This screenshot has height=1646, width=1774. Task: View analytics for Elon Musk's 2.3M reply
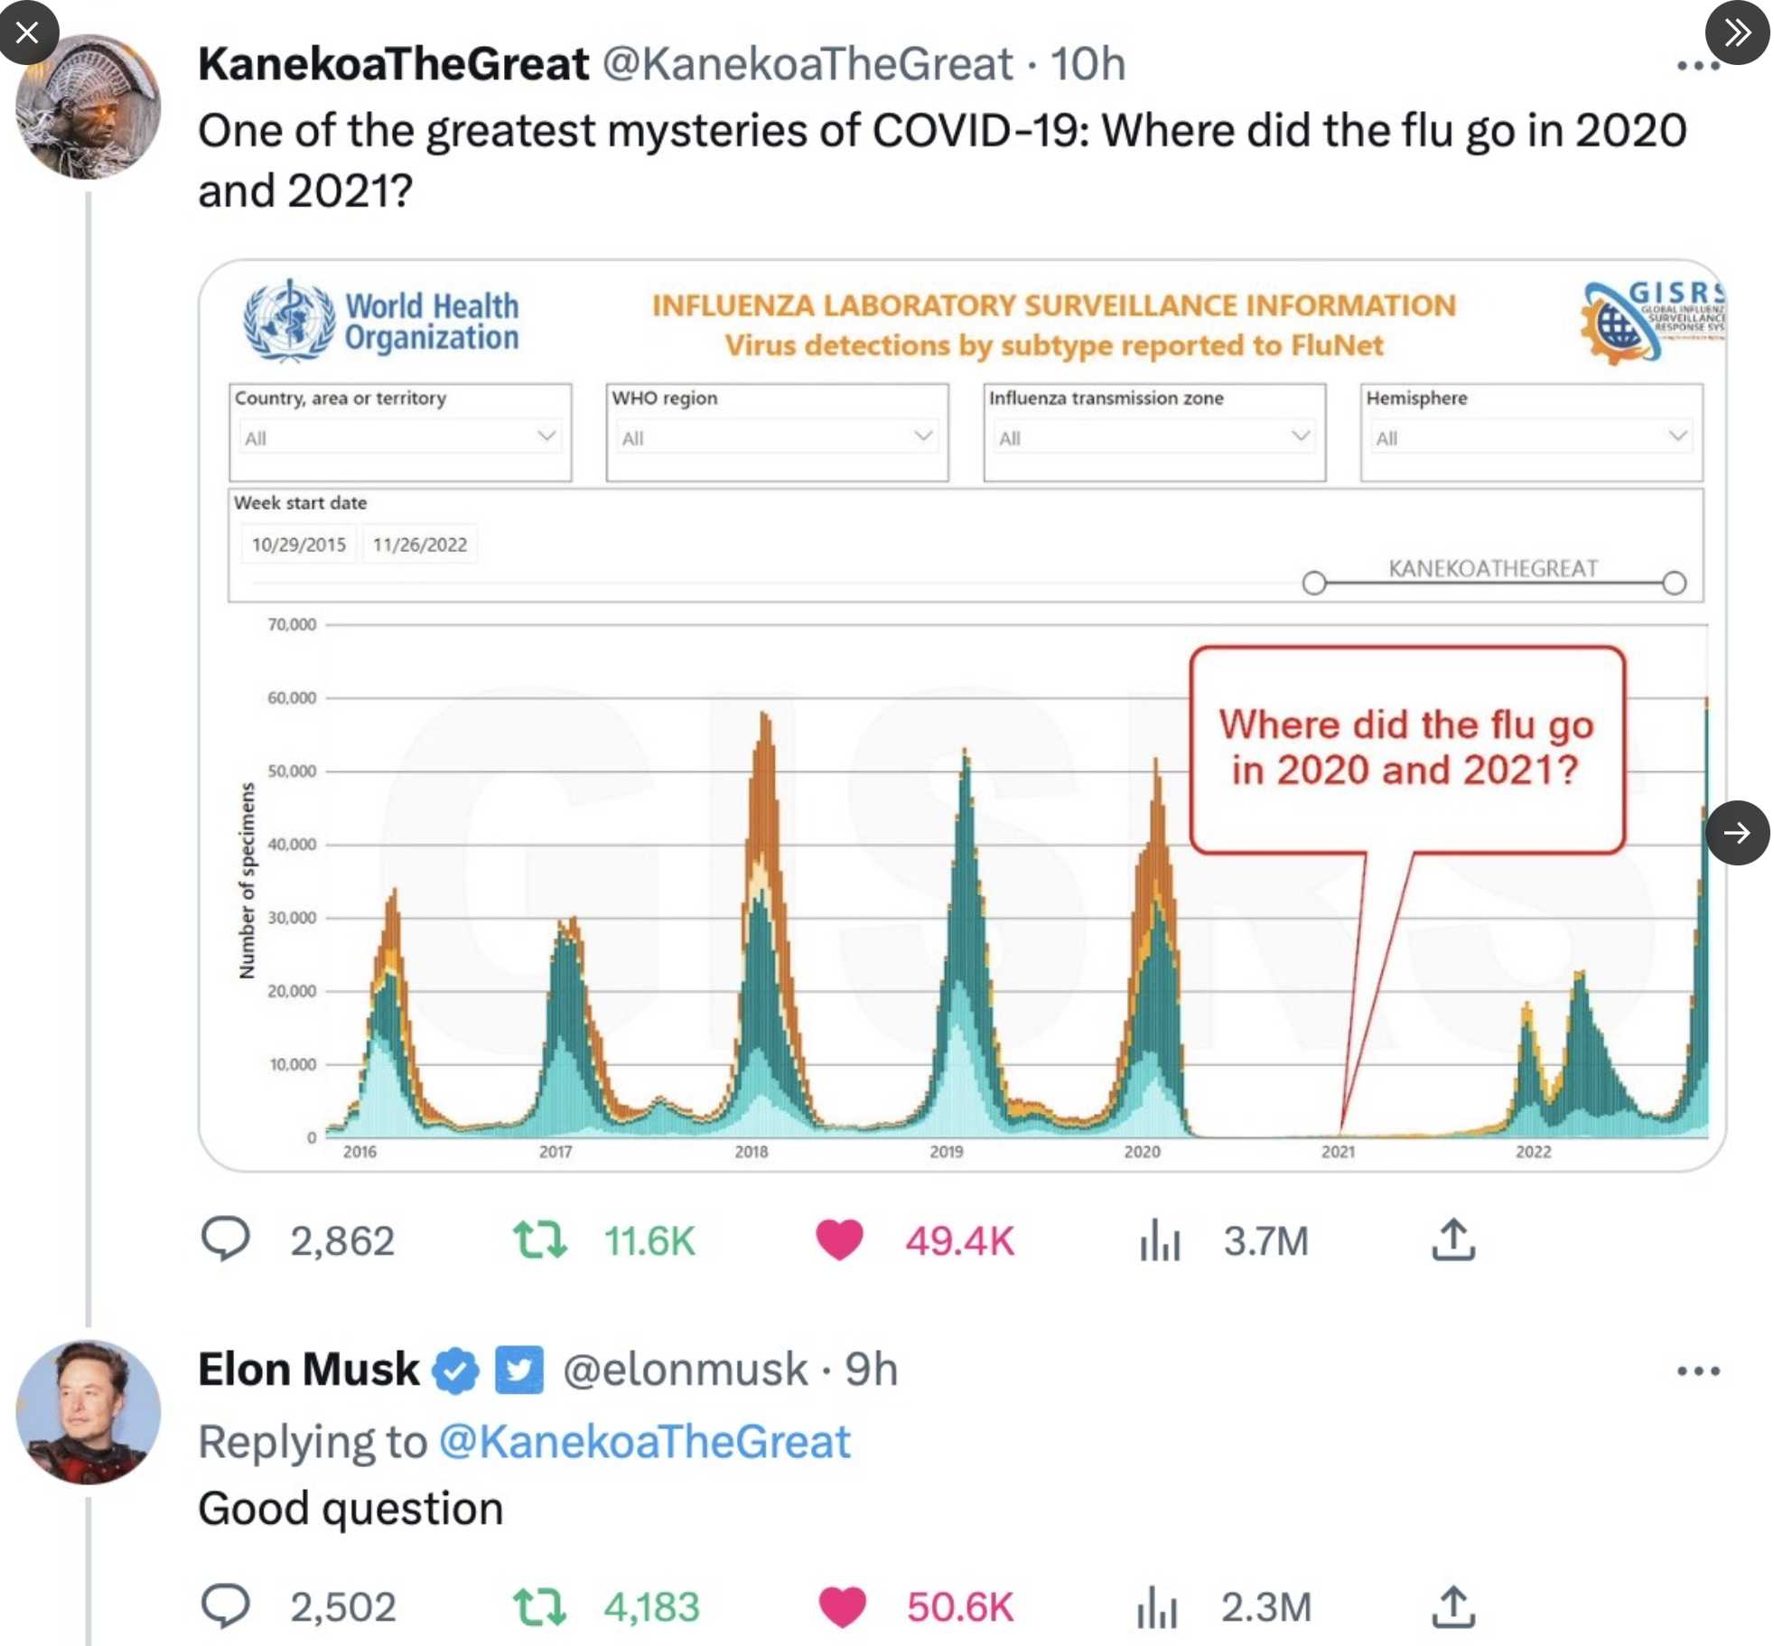pyautogui.click(x=1157, y=1606)
